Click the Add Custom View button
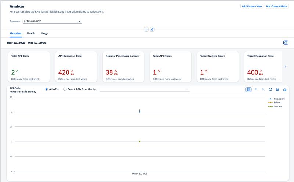 tap(252, 6)
